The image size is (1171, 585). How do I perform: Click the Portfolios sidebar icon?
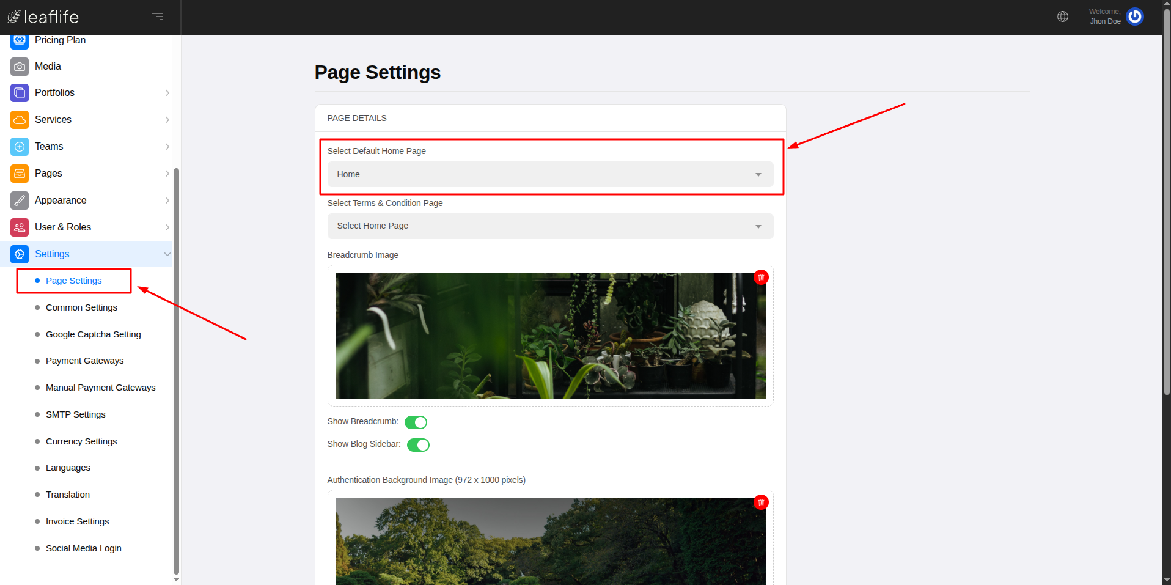(x=20, y=93)
